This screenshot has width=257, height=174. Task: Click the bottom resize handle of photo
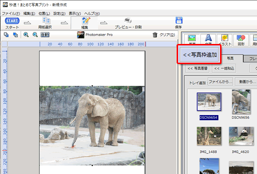pos(92,165)
